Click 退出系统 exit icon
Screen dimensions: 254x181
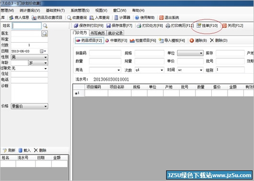tap(161, 17)
